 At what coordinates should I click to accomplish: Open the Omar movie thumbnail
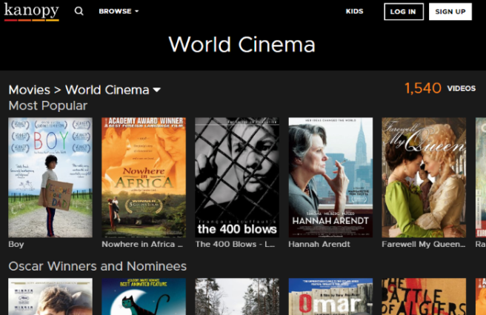pyautogui.click(x=330, y=296)
